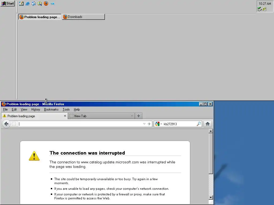Click the text about checking network connection

pyautogui.click(x=112, y=189)
